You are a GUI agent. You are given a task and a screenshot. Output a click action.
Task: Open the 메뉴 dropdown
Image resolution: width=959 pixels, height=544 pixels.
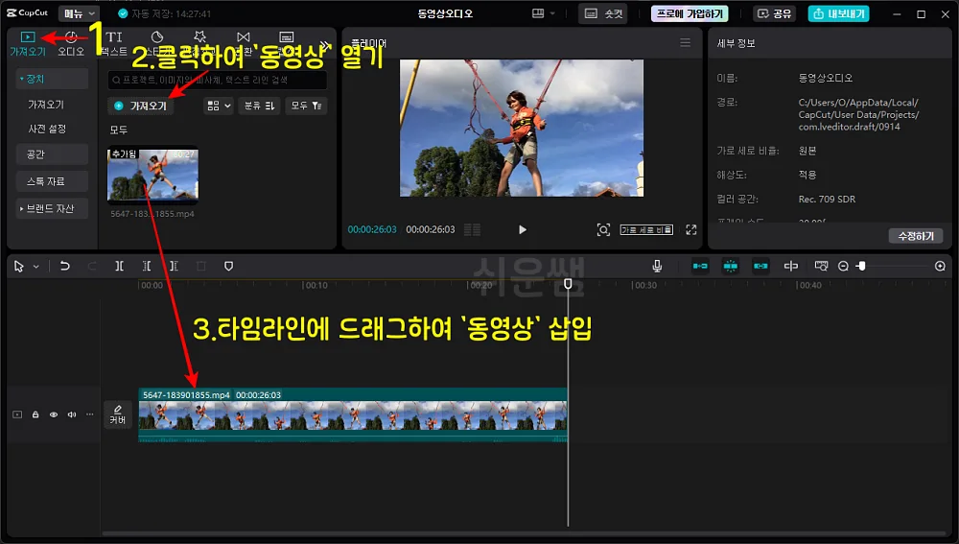coord(80,13)
